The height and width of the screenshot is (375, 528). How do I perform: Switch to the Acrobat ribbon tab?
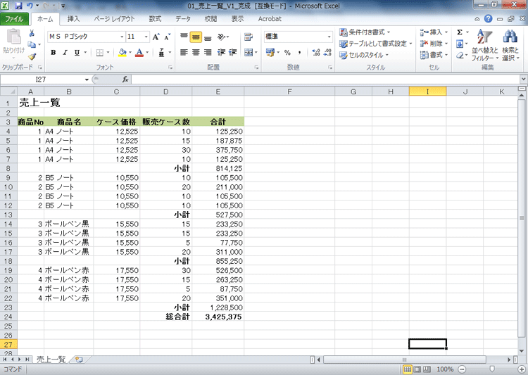270,19
